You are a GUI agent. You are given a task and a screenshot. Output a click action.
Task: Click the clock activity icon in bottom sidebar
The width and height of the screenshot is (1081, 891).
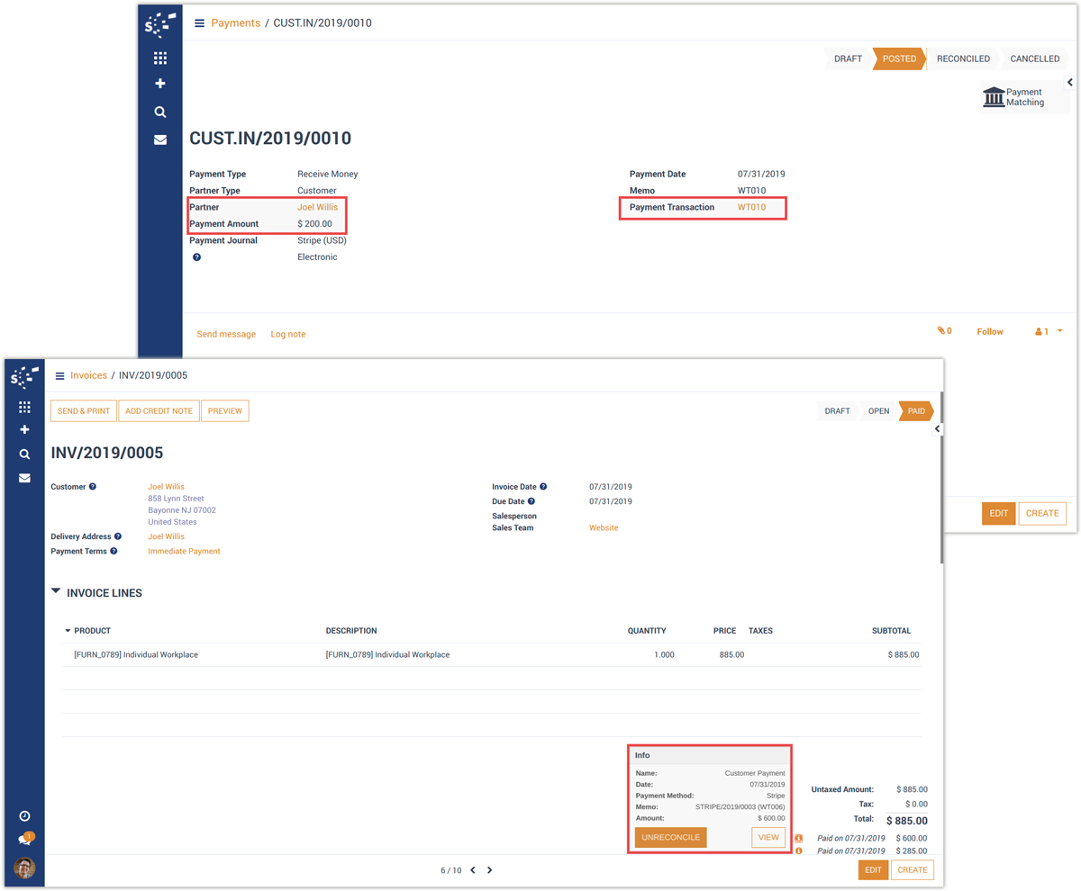[24, 816]
